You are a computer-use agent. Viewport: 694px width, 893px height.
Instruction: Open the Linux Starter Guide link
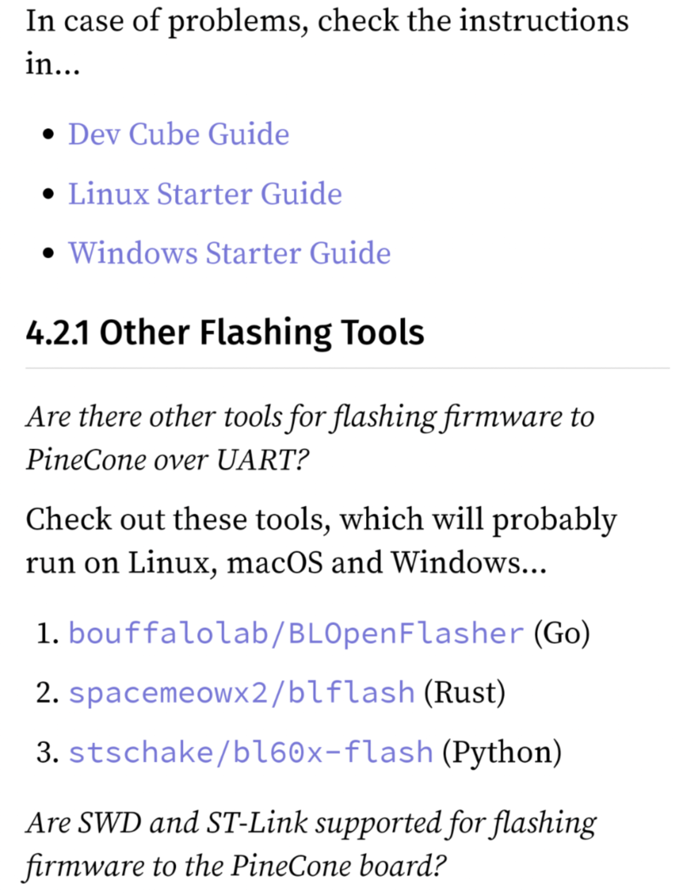pyautogui.click(x=205, y=194)
